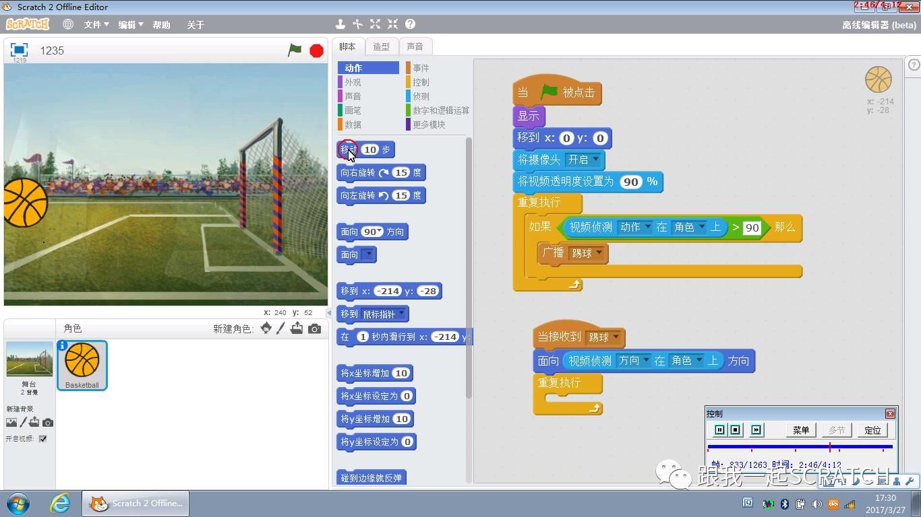Open dropdown of empty 面向 palette block

[367, 254]
